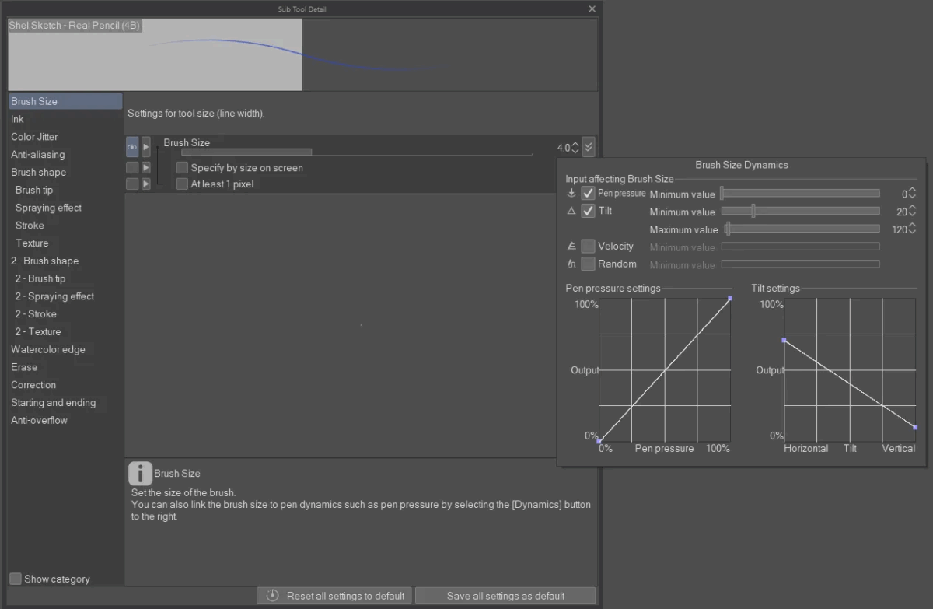Click the reset icon on Reset all settings button
Image resolution: width=933 pixels, height=609 pixels.
tap(272, 596)
